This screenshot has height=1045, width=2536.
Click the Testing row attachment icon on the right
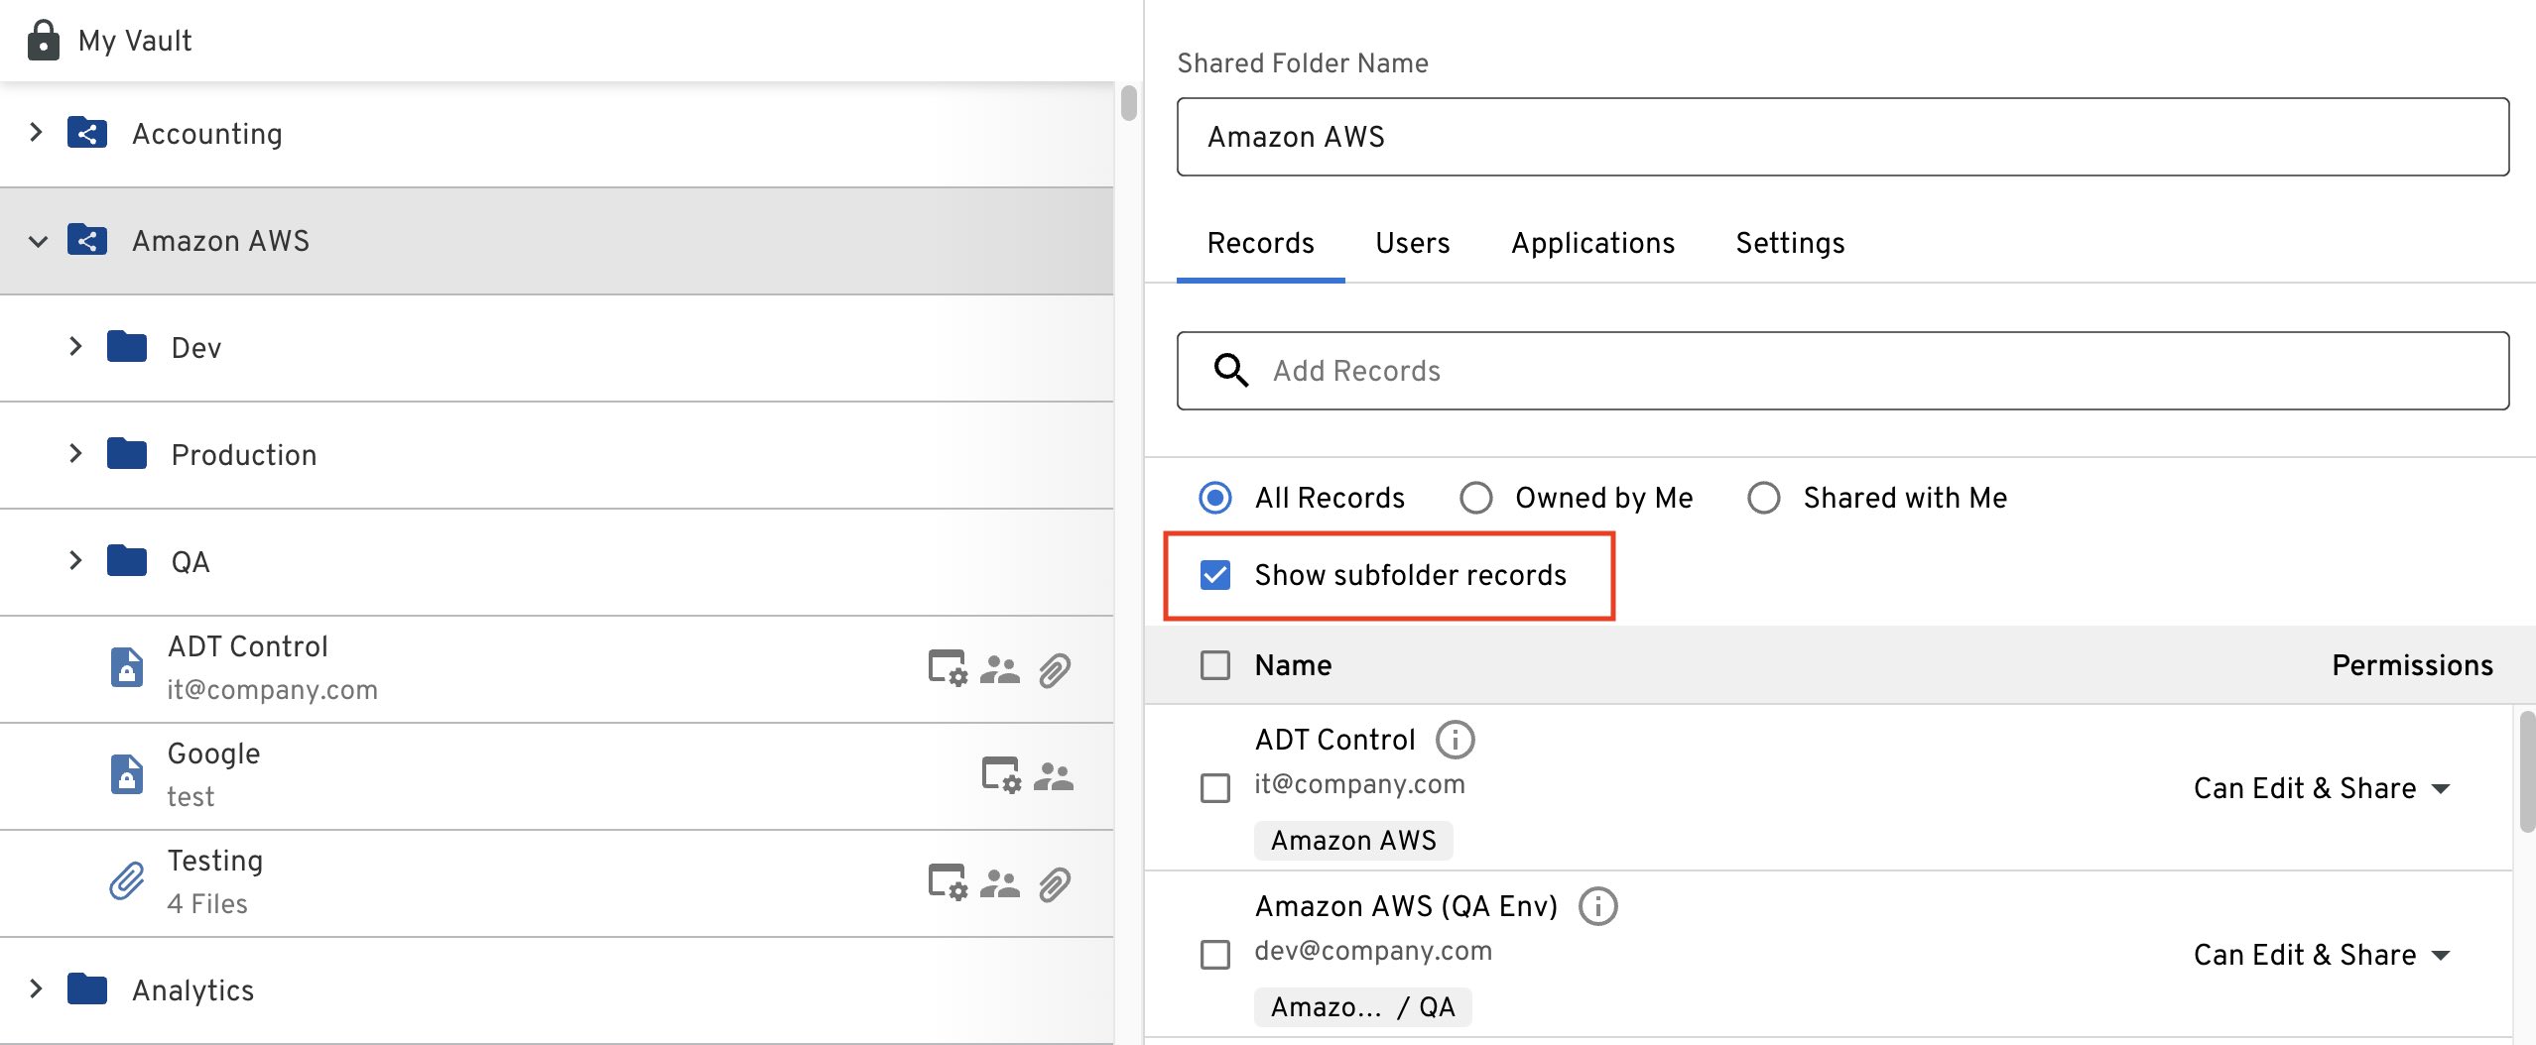click(x=1055, y=885)
